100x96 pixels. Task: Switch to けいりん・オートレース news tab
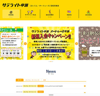pyautogui.click(x=32, y=80)
